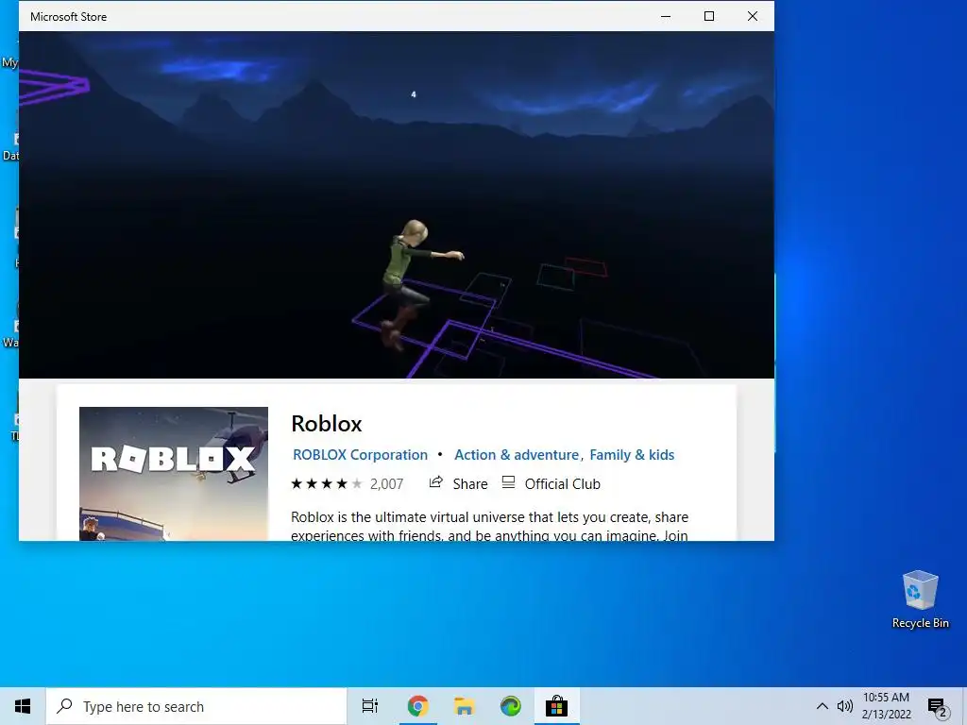Click the Microsoft Store taskbar icon
This screenshot has width=967, height=725.
[x=556, y=706]
